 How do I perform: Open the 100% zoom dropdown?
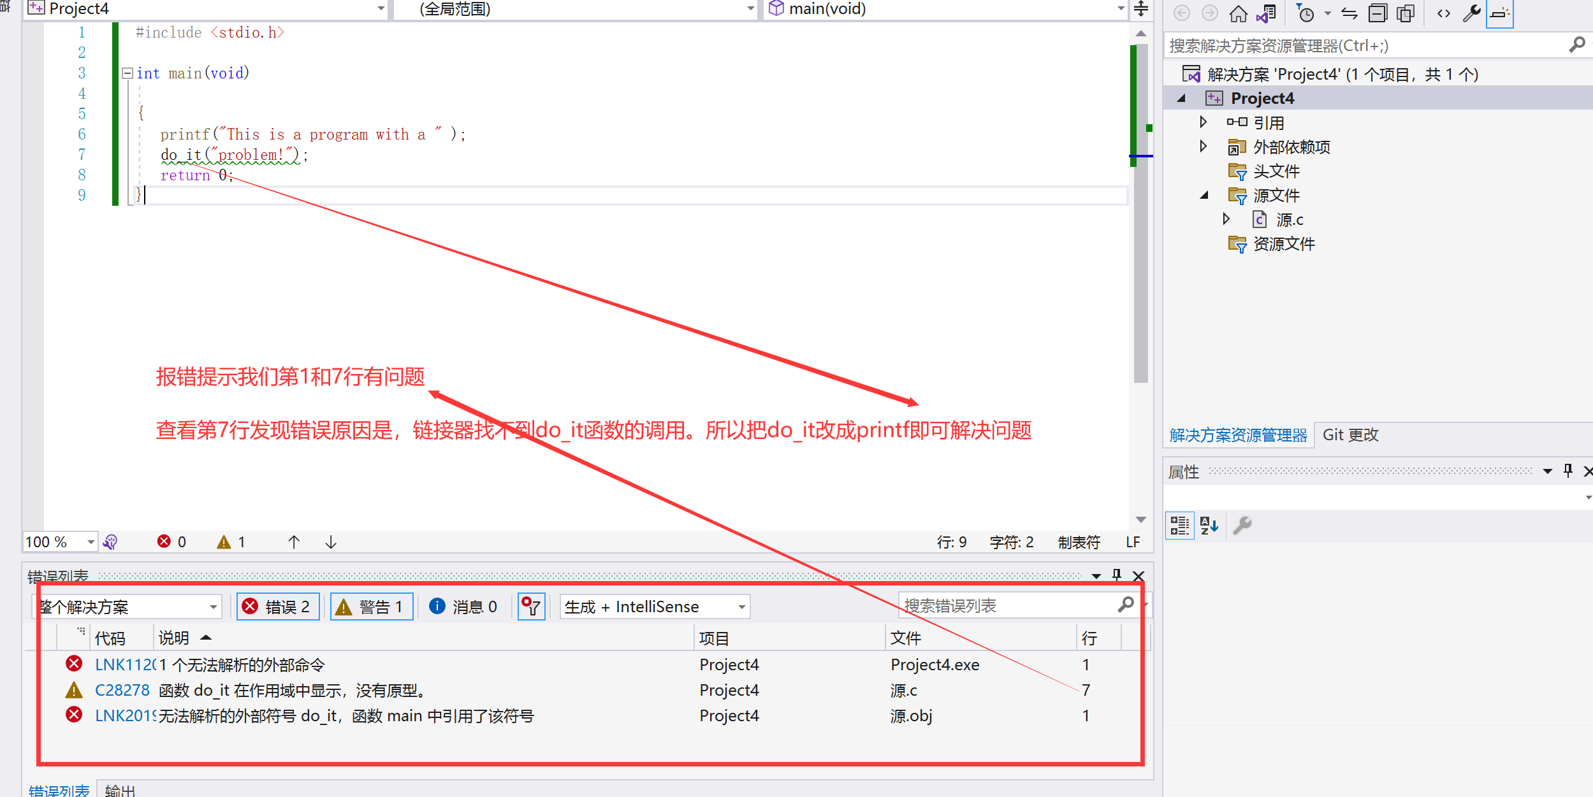pyautogui.click(x=91, y=542)
